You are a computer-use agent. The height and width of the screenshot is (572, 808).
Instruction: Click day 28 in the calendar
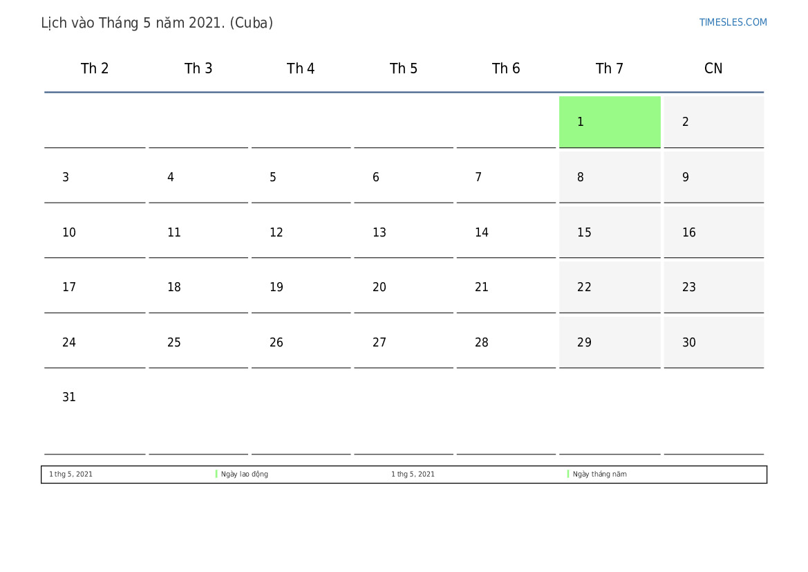(506, 342)
